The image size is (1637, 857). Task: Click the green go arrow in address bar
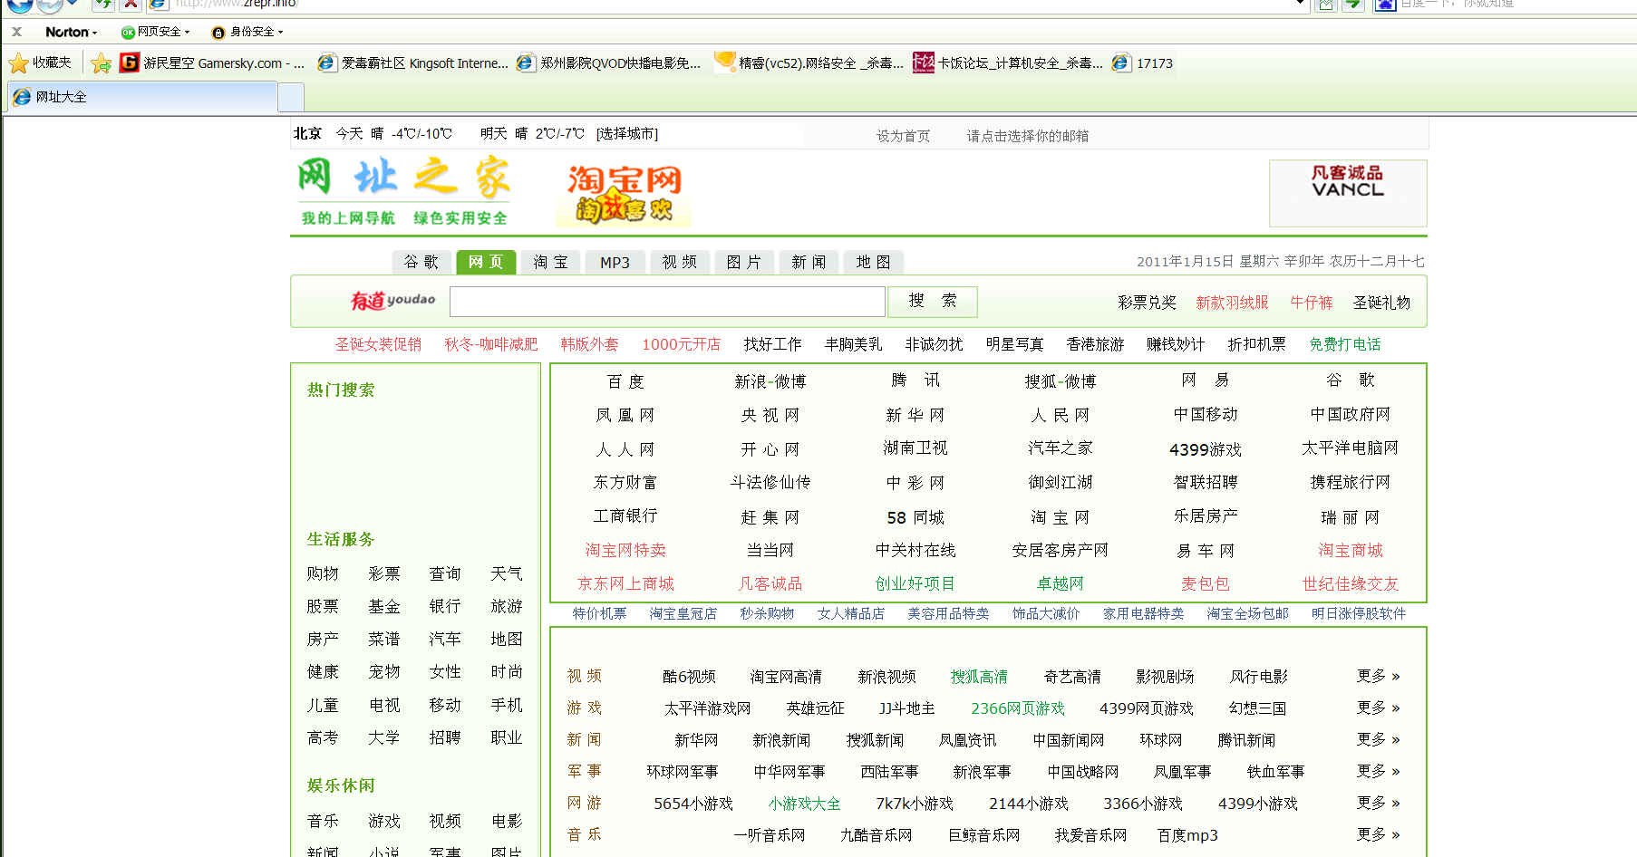coord(1352,4)
